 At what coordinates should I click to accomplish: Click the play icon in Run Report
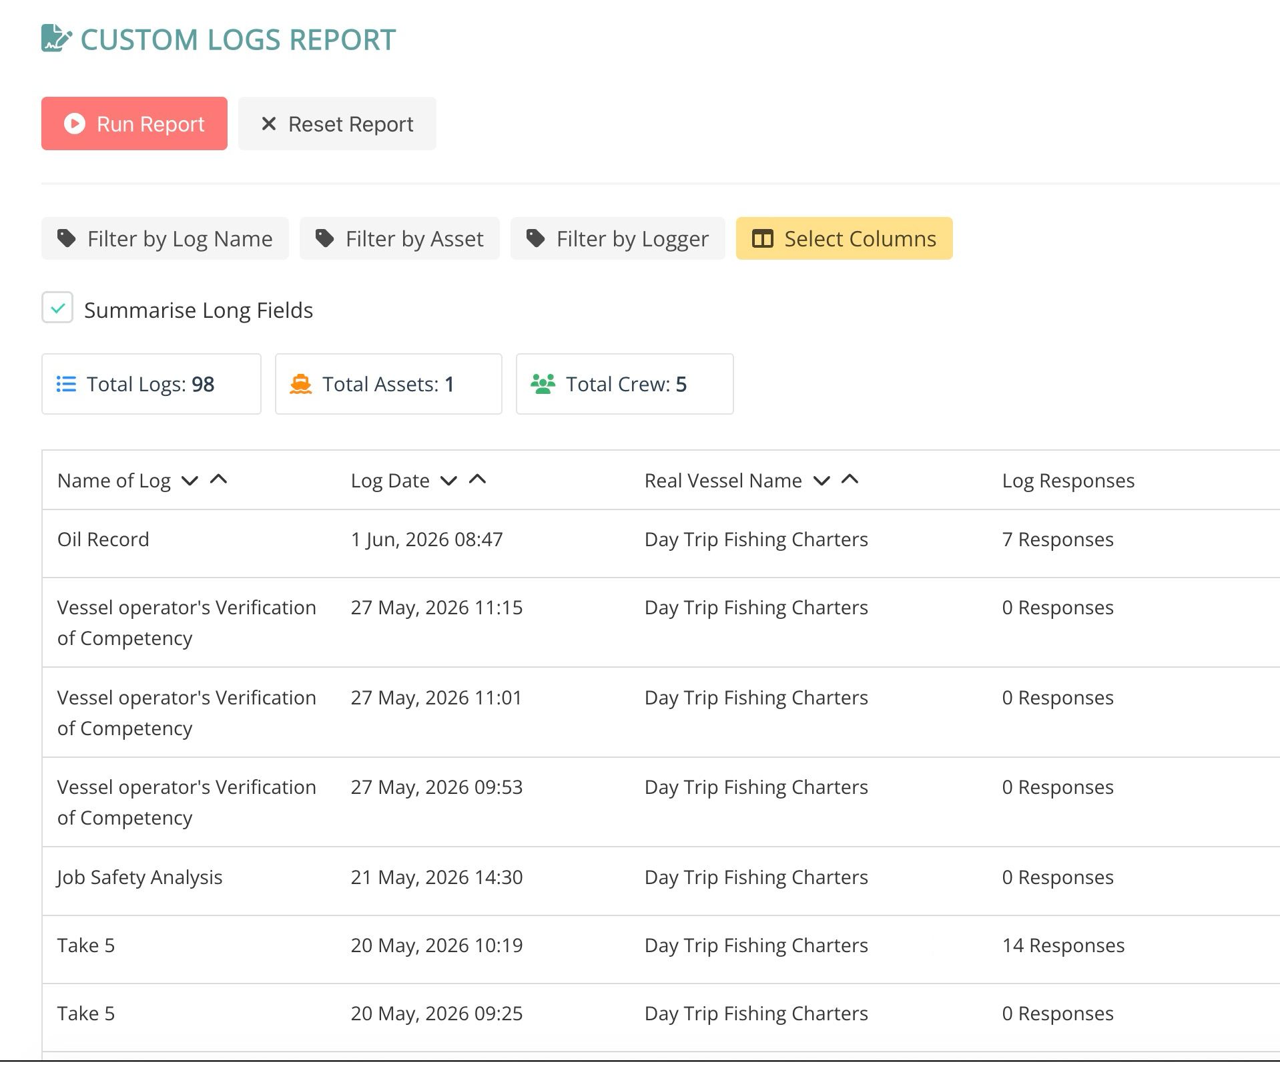tap(75, 124)
